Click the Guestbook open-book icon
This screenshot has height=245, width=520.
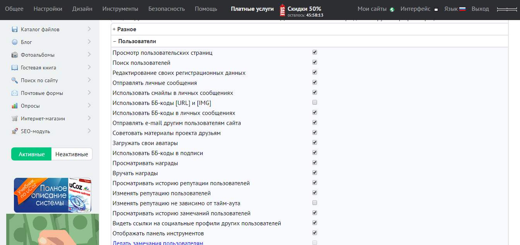pos(15,68)
